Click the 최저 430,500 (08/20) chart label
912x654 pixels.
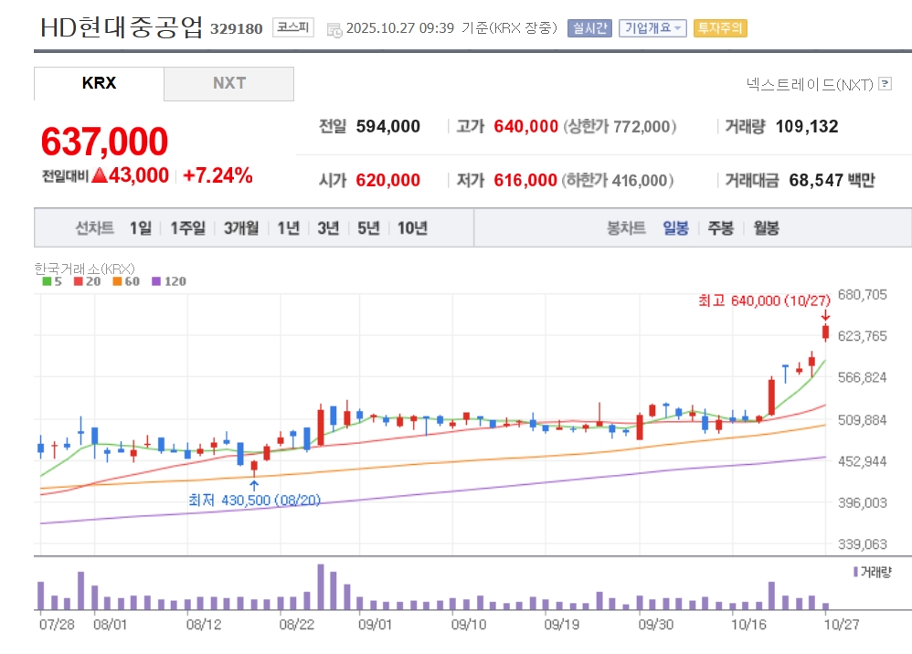point(254,500)
